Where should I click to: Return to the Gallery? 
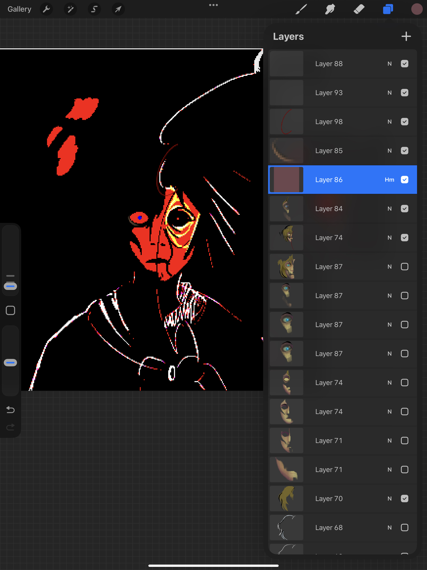coord(19,9)
